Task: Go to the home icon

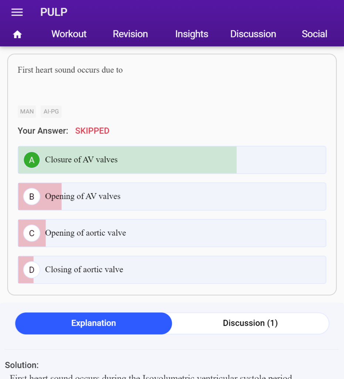Action: pyautogui.click(x=17, y=34)
